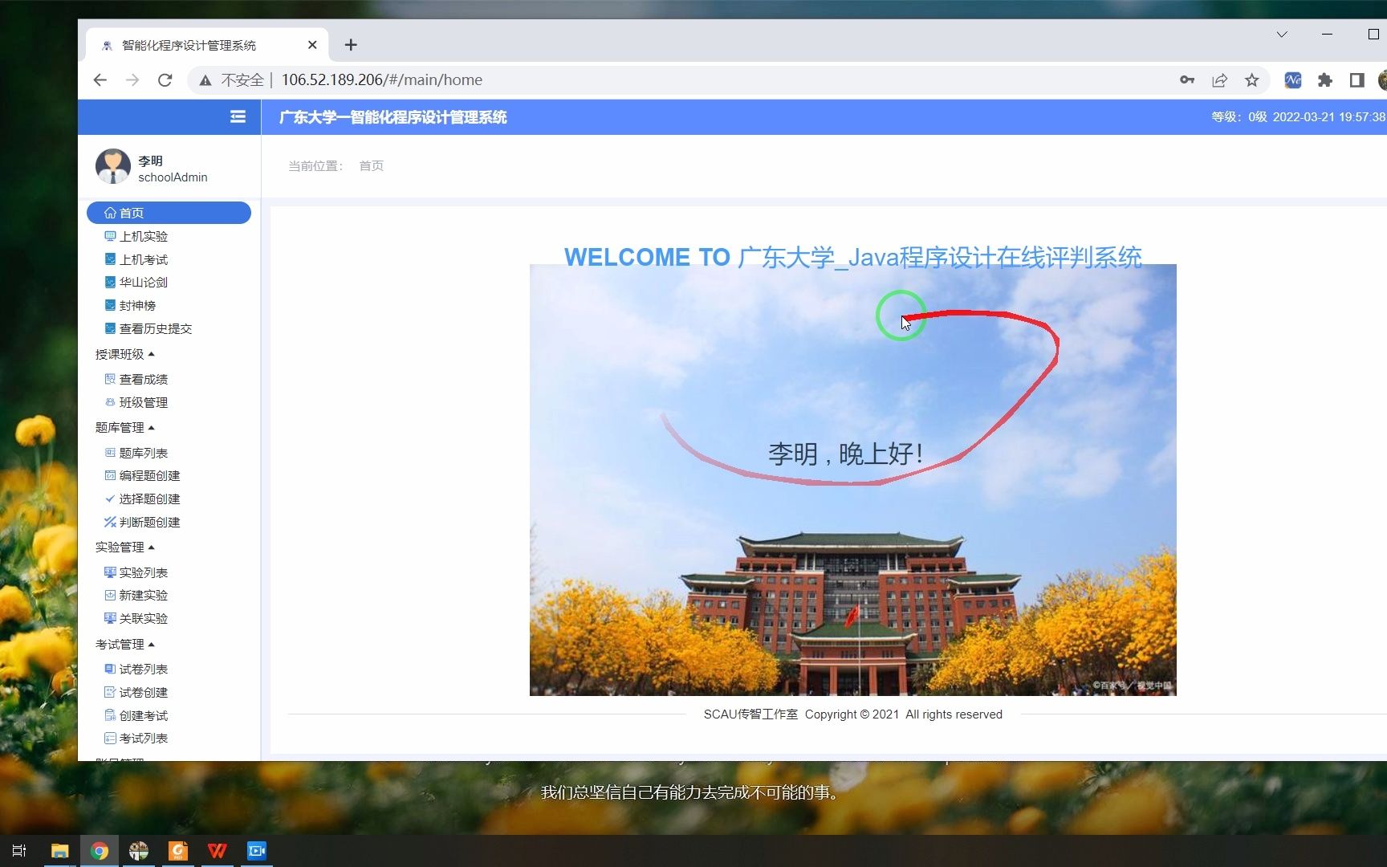Screen dimensions: 1387x867
Task: Collapse the 实验管理 section
Action: pos(125,547)
